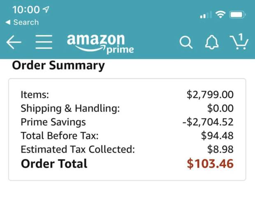
Task: Tap the Wi-Fi status icon
Action: pos(221,15)
